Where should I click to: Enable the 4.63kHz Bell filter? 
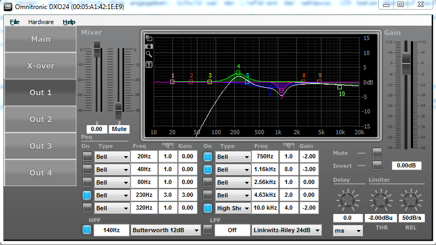[x=208, y=195]
